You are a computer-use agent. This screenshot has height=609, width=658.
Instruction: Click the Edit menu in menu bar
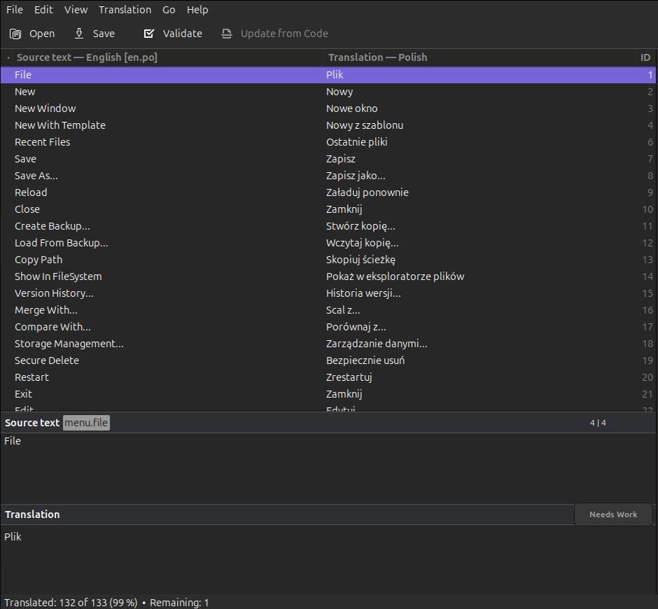43,10
